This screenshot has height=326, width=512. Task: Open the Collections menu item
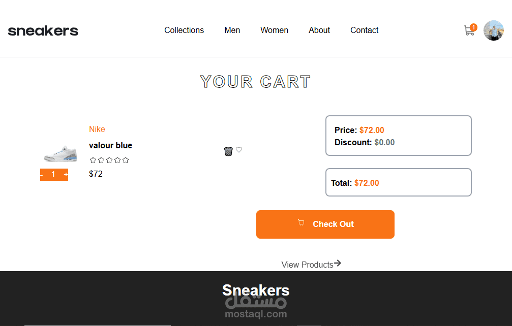point(184,30)
